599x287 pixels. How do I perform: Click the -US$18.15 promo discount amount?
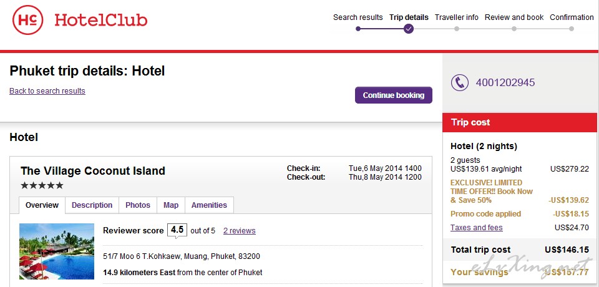[x=571, y=214]
